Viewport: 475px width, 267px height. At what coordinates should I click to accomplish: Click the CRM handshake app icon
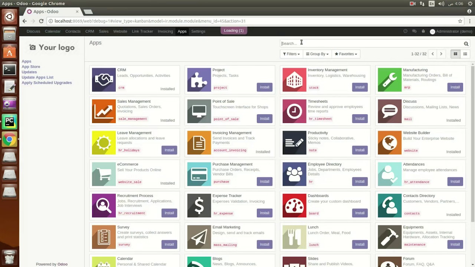coord(104,80)
